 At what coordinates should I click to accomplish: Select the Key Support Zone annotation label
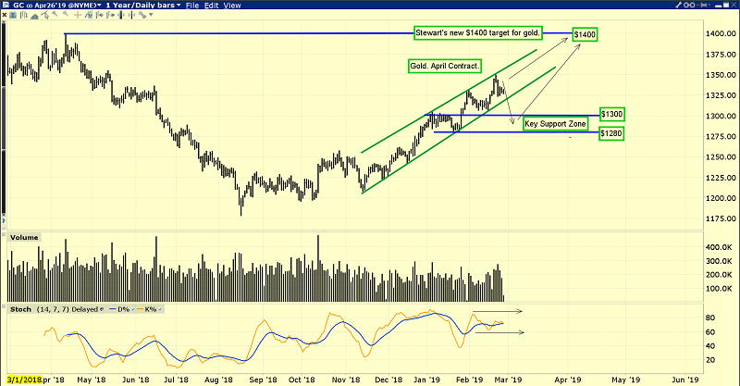click(554, 123)
